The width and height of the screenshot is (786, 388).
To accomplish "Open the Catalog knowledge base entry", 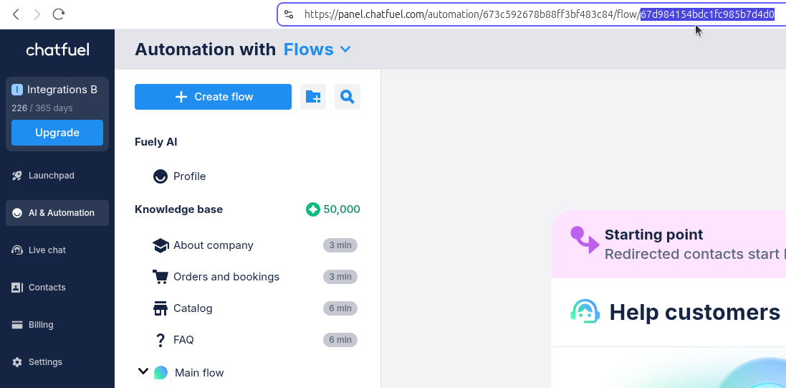I will point(193,308).
